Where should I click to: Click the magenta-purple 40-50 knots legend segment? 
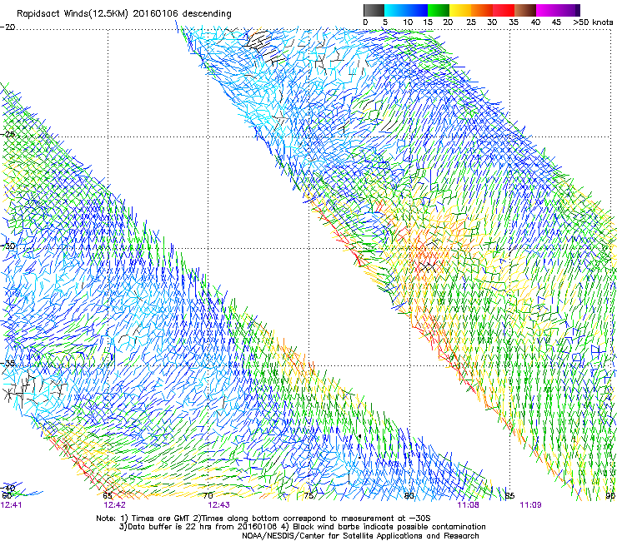[558, 10]
